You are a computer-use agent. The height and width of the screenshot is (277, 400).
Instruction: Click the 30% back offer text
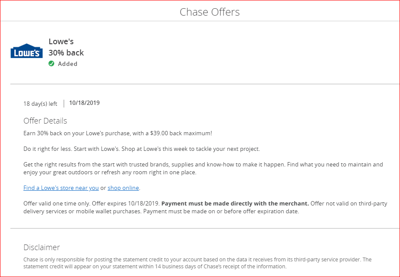tap(66, 52)
